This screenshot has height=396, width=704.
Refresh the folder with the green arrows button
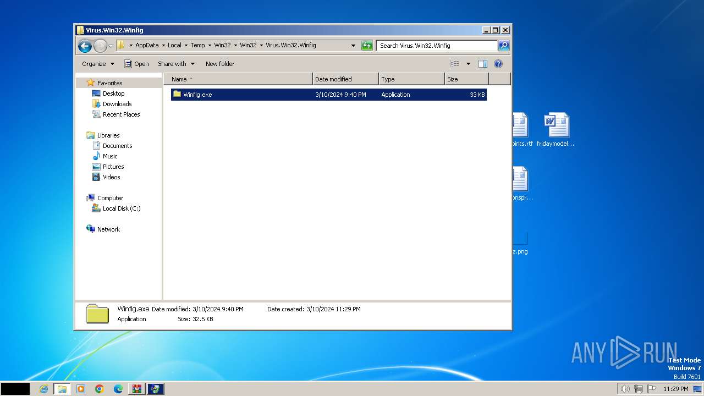(x=367, y=46)
